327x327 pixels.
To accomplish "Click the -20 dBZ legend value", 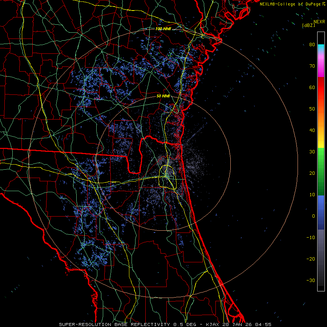I will pos(311,259).
